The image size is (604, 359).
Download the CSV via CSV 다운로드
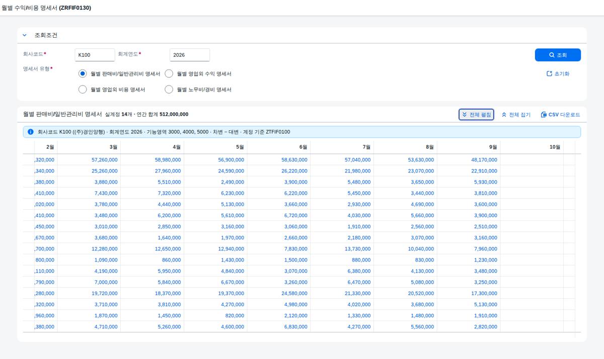560,115
